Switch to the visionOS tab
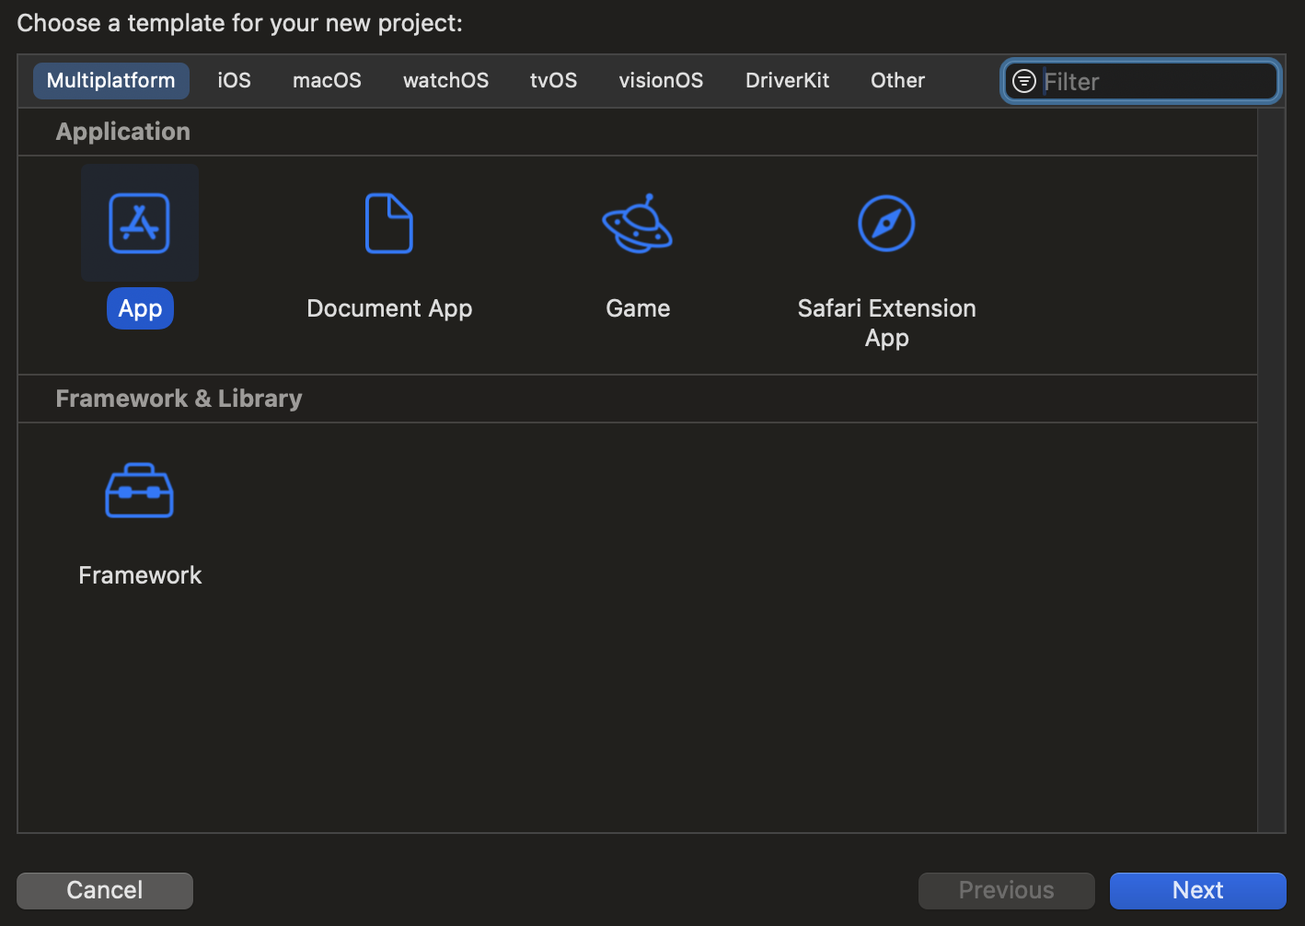The width and height of the screenshot is (1305, 926). [661, 80]
